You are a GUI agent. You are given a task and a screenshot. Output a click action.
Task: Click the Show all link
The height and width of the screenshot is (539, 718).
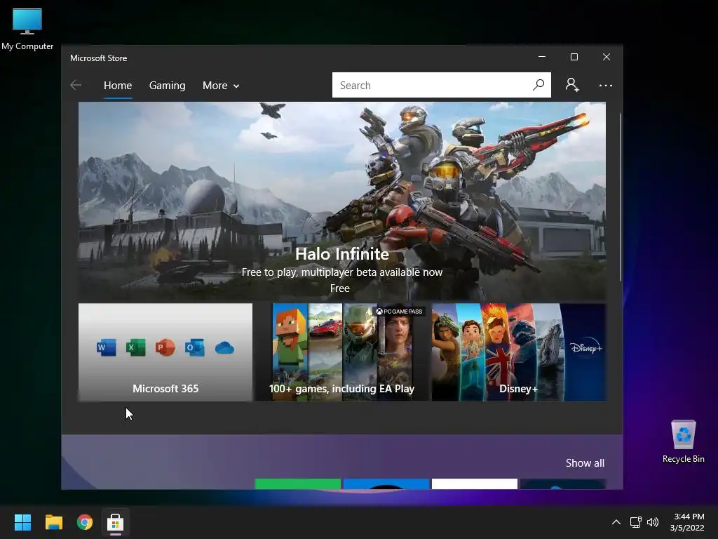click(585, 463)
